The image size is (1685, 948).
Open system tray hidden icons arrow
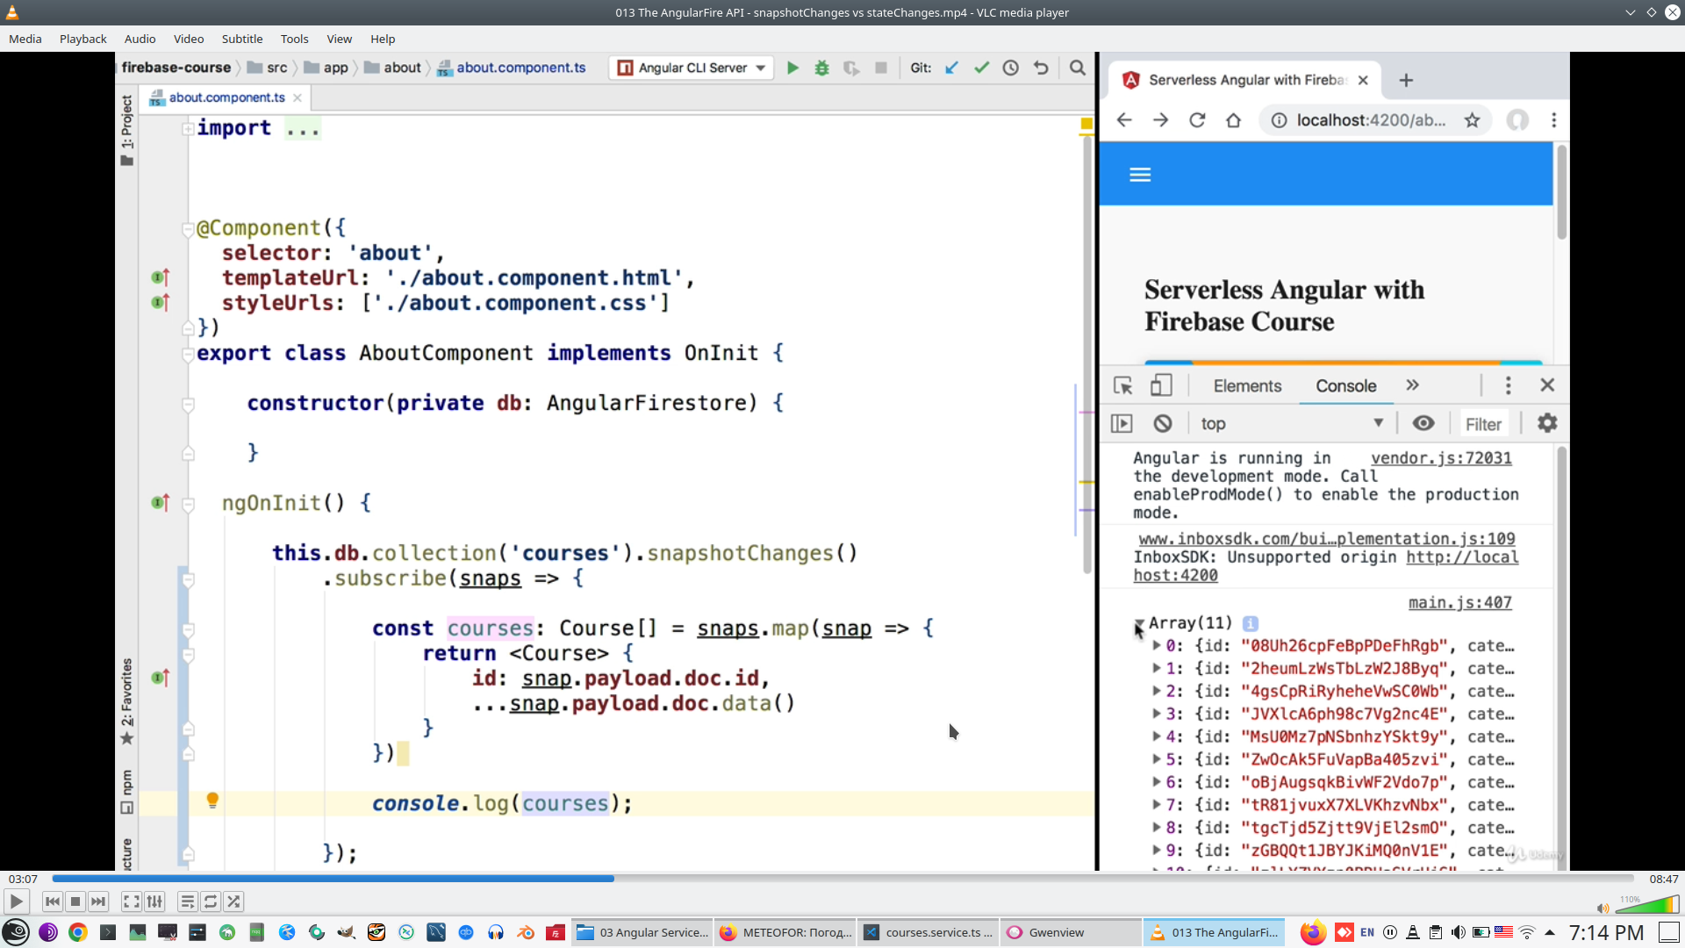pyautogui.click(x=1550, y=932)
